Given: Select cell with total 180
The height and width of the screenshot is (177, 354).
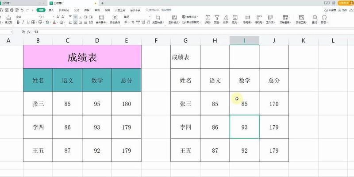Looking at the screenshot, I should coord(127,104).
